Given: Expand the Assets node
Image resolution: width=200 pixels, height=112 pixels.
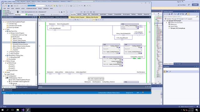Looking at the screenshot, I should pyautogui.click(x=4, y=72).
